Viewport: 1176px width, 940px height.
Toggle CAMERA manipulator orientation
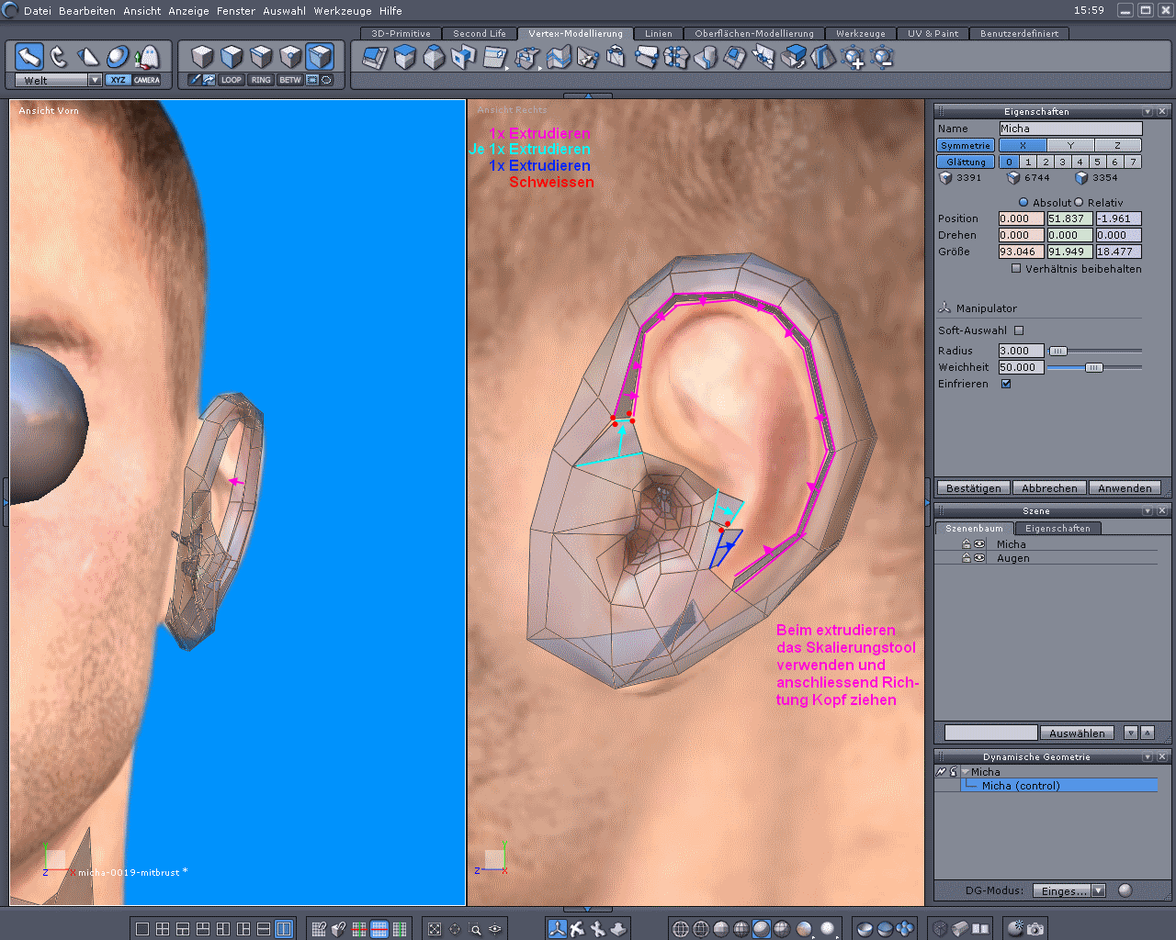[147, 80]
